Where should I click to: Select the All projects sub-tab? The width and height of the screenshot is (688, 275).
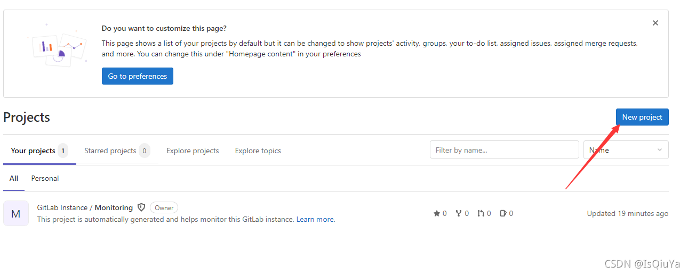click(14, 178)
